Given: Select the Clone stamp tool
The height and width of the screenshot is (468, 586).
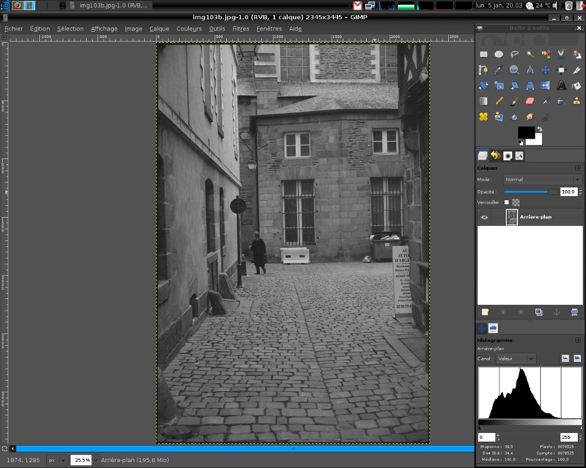Looking at the screenshot, I should click(x=577, y=101).
